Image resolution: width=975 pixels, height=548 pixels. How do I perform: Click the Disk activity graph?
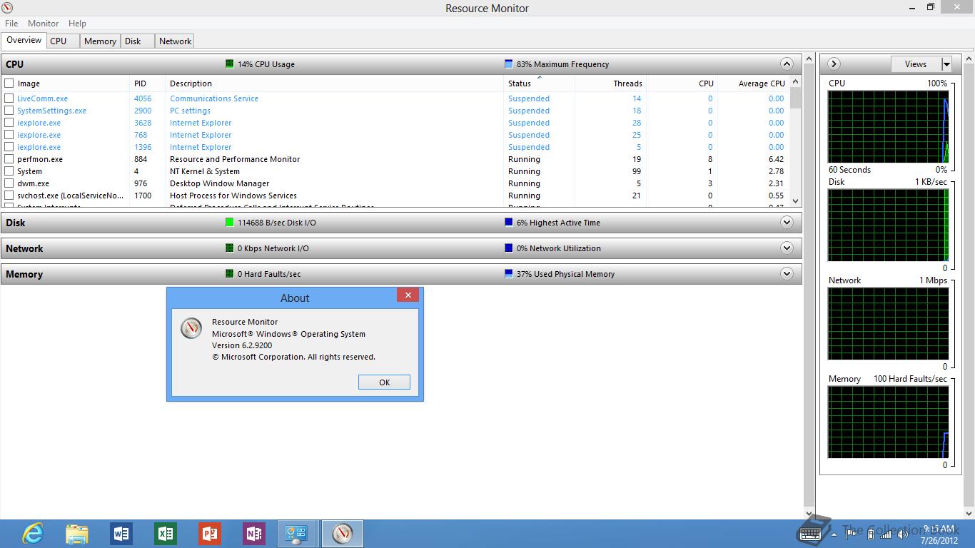[x=888, y=225]
